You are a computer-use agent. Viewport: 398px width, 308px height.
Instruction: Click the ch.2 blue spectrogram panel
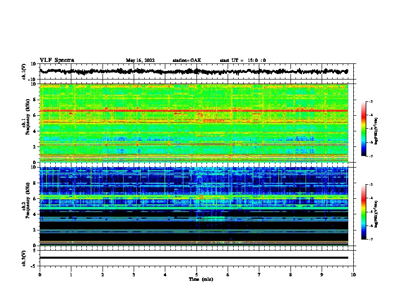(x=193, y=206)
